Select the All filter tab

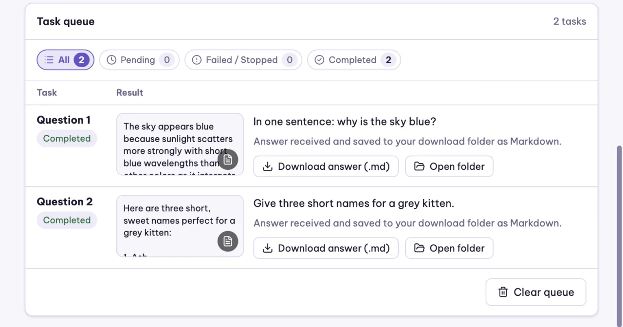point(65,60)
